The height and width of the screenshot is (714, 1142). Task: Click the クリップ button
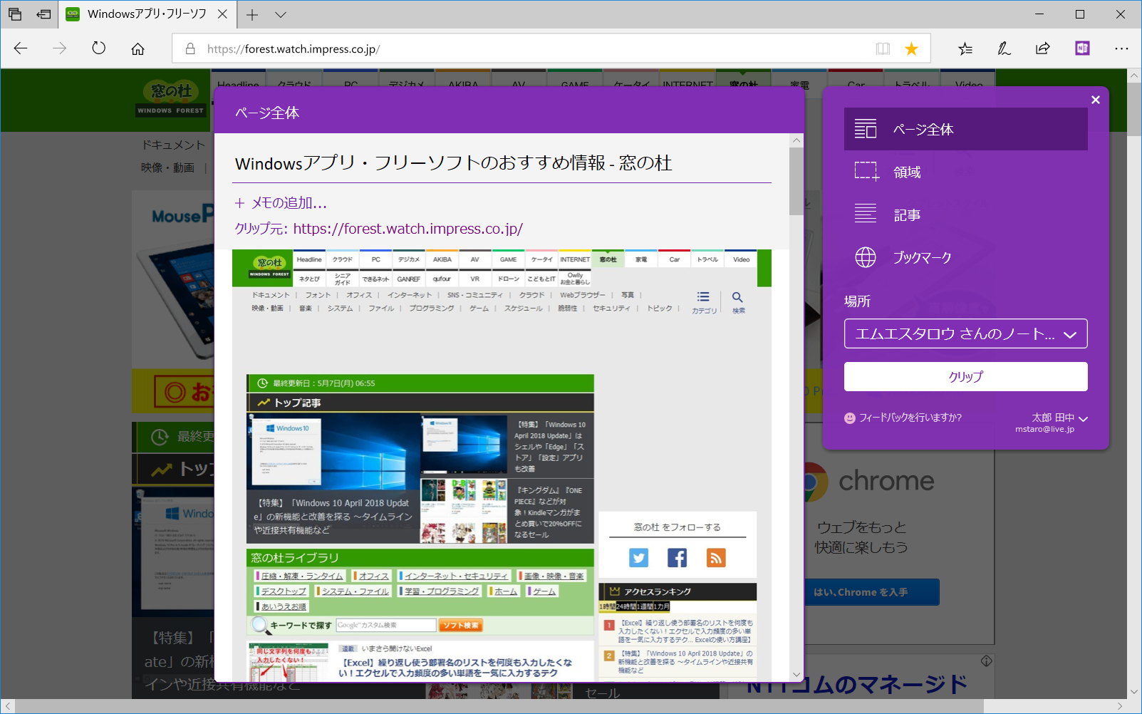(x=965, y=377)
